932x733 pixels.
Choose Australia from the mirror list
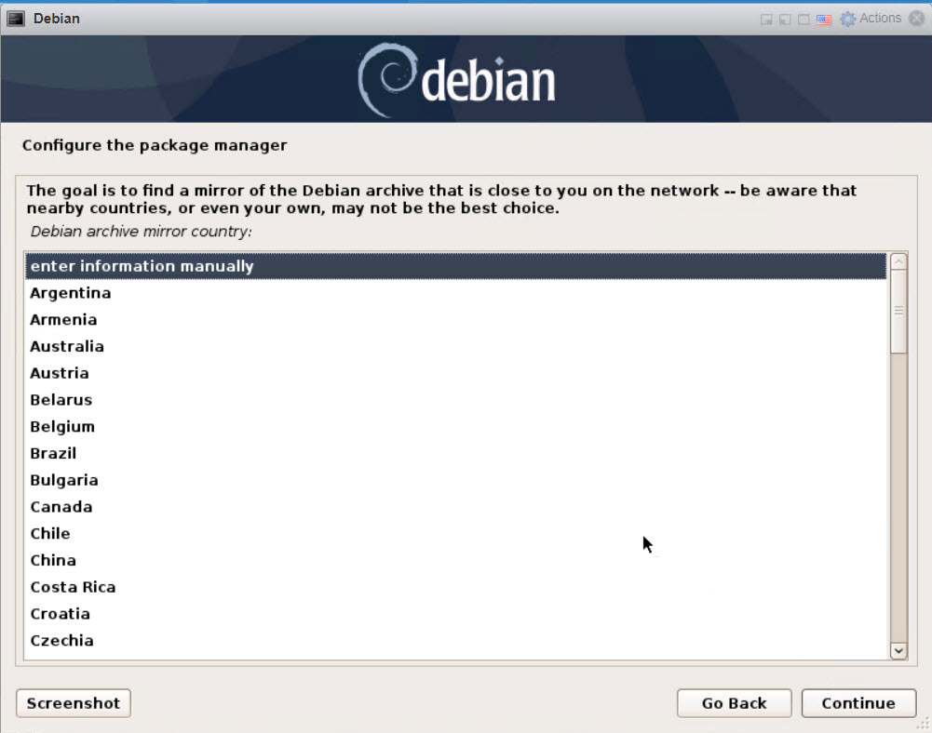click(x=456, y=346)
